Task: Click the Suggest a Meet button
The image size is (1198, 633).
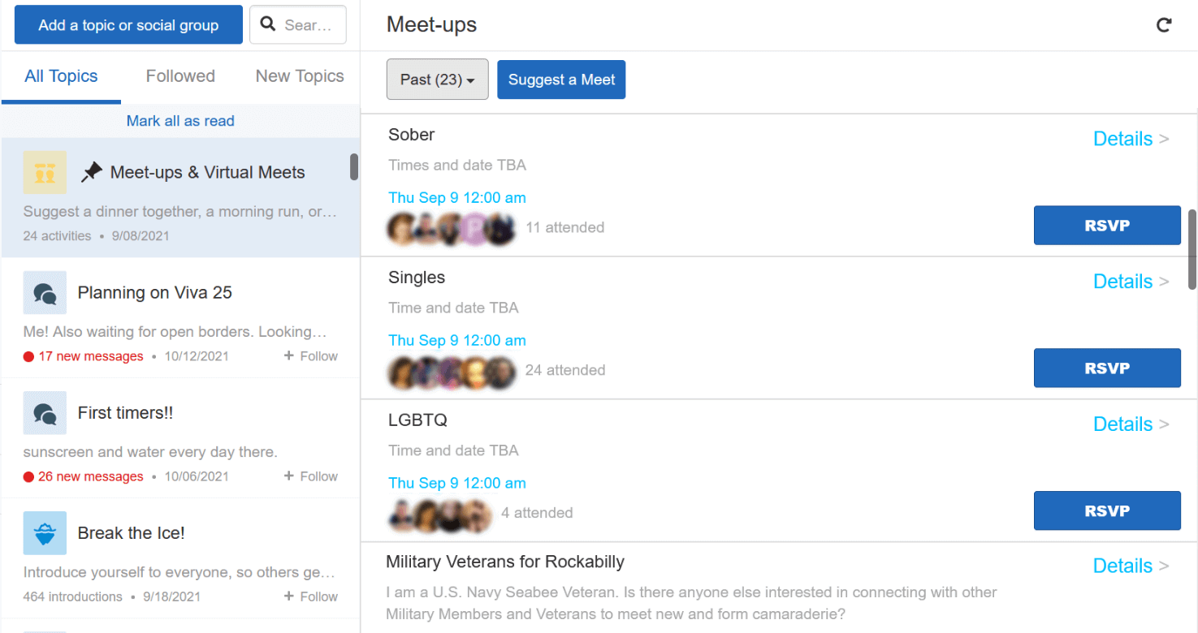Action: coord(561,80)
